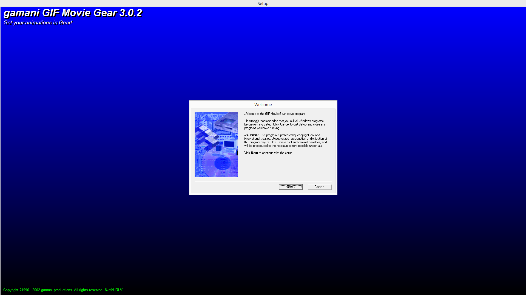Click the Next button to continue setup
The height and width of the screenshot is (295, 526).
[x=291, y=187]
